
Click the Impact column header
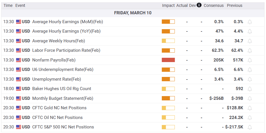[168, 5]
